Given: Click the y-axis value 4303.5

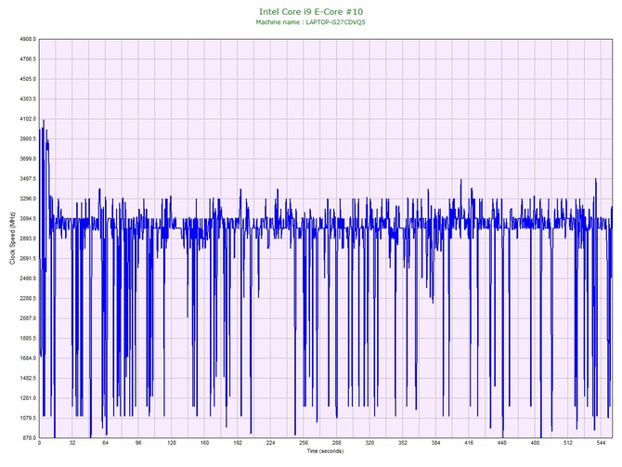Looking at the screenshot, I should (x=28, y=99).
